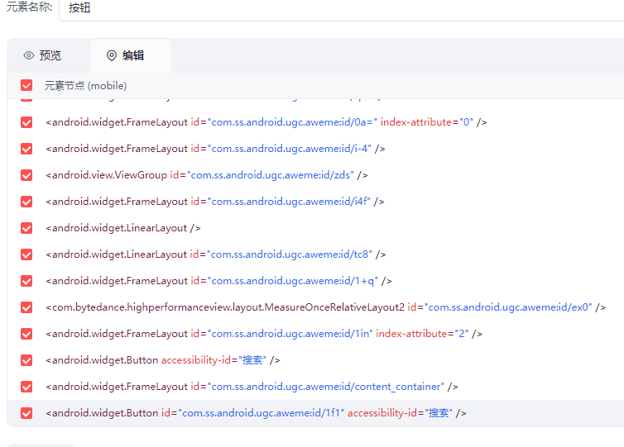
Task: Toggle the Button id/1f1 node checkbox
Action: (x=26, y=413)
